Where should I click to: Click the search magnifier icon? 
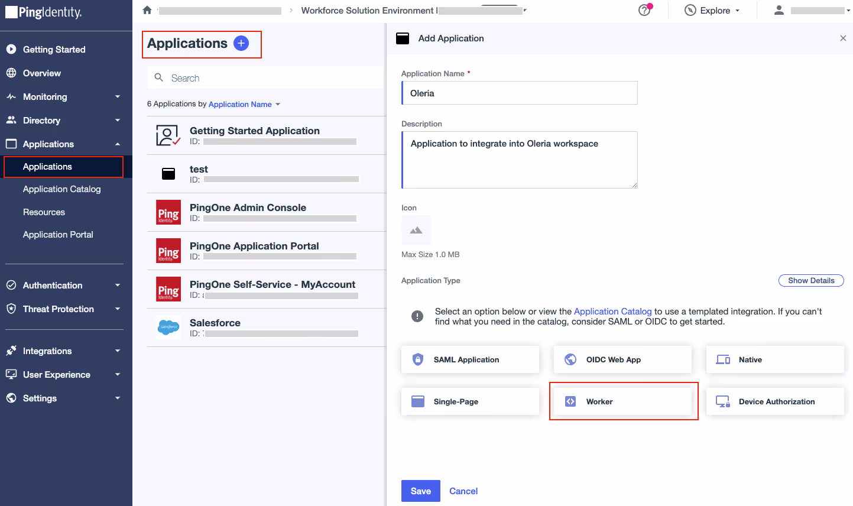(158, 77)
